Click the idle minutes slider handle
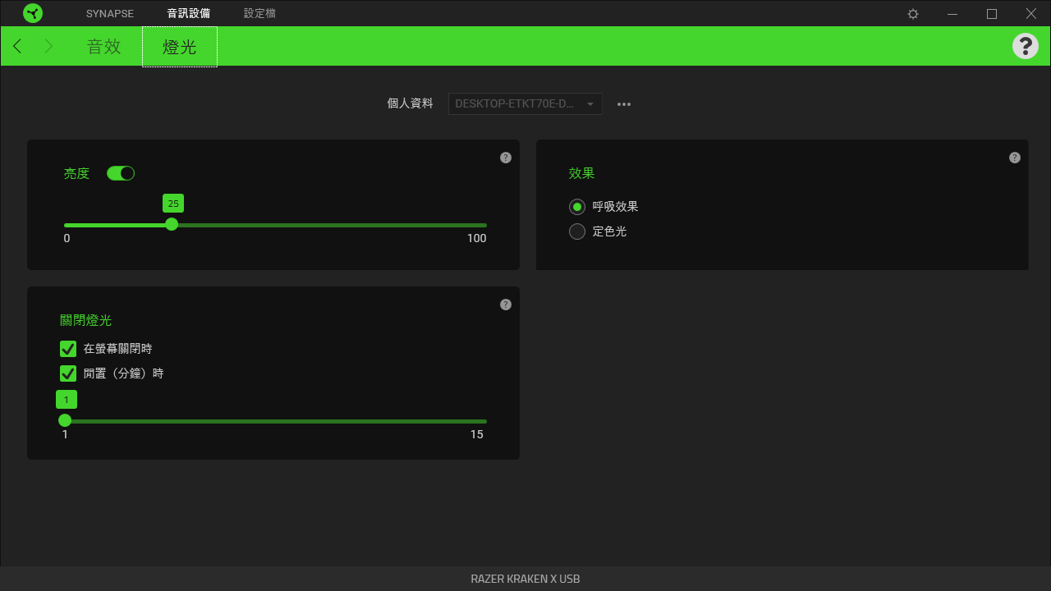The image size is (1051, 591). 65,420
